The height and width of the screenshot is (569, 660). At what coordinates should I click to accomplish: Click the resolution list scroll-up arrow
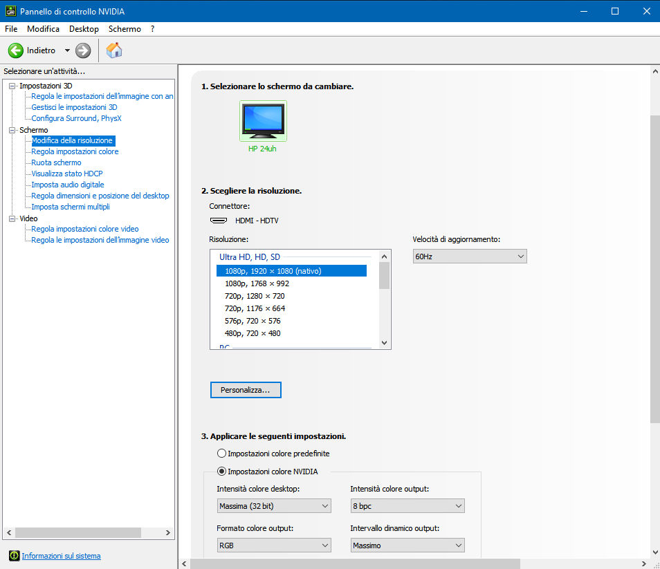click(x=384, y=256)
